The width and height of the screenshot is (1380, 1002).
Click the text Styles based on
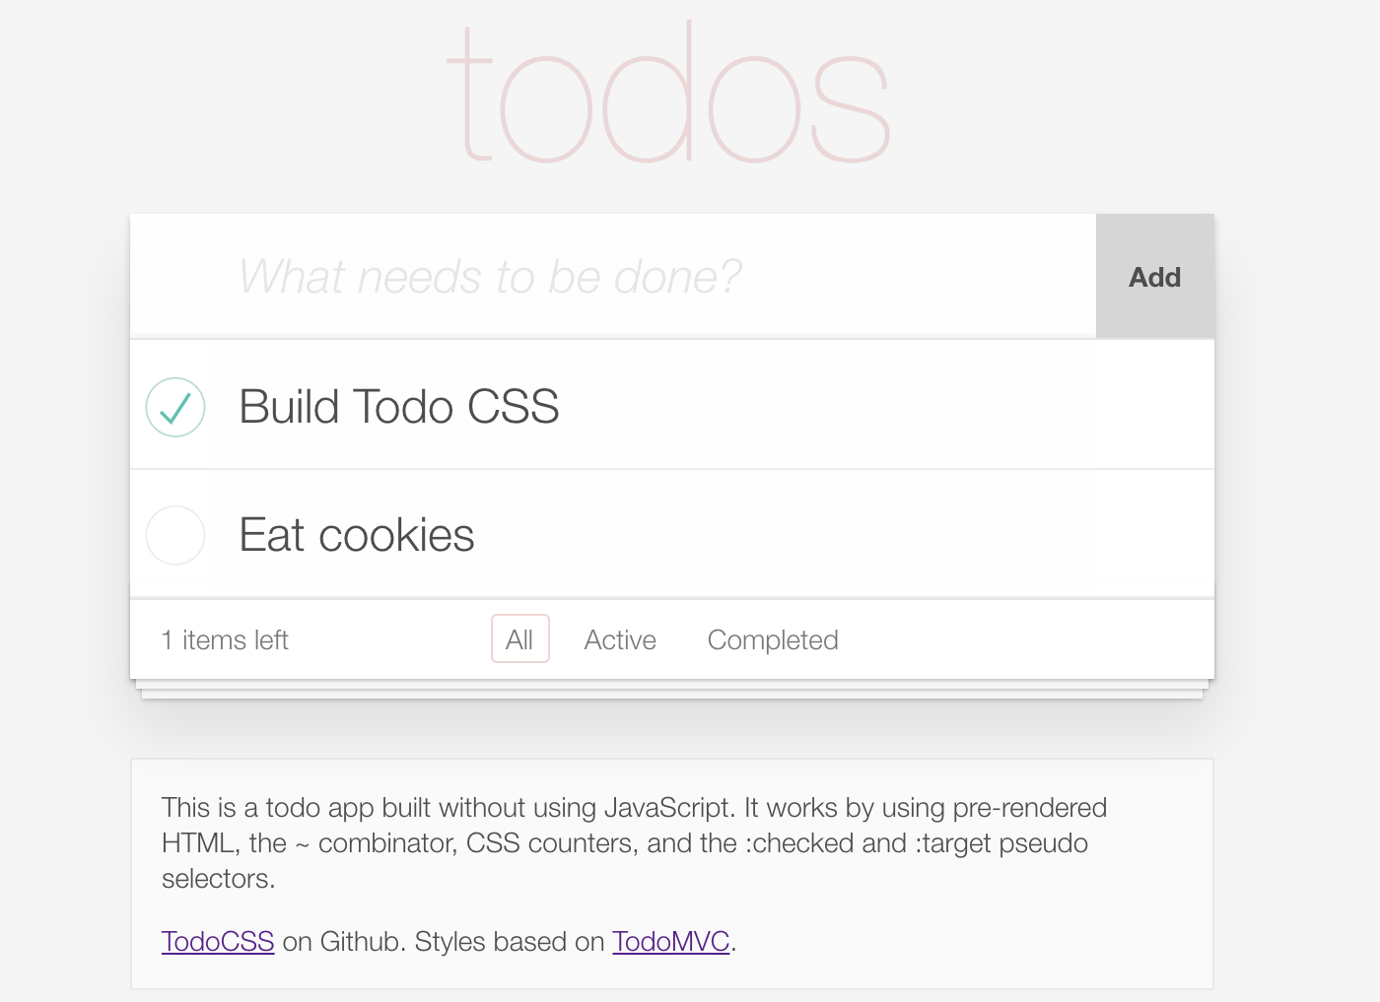(510, 941)
